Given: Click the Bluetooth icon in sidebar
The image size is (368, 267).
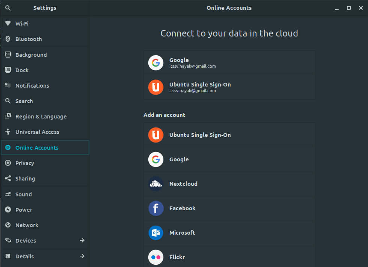Looking at the screenshot, I should pyautogui.click(x=8, y=39).
